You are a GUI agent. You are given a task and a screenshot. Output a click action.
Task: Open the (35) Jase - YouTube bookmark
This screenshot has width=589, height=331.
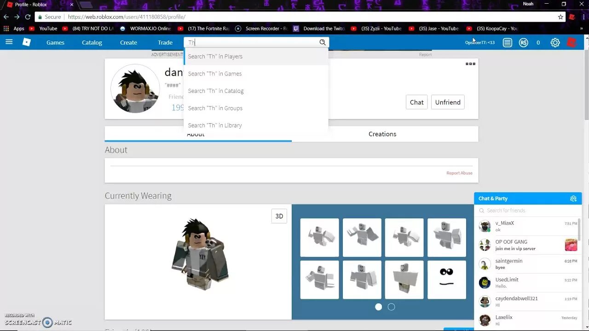pyautogui.click(x=434, y=29)
